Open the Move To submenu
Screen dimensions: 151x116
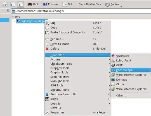(78, 108)
